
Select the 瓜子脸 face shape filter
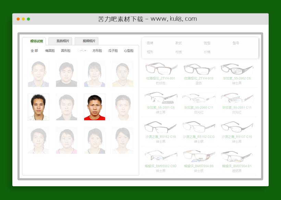coord(113,51)
